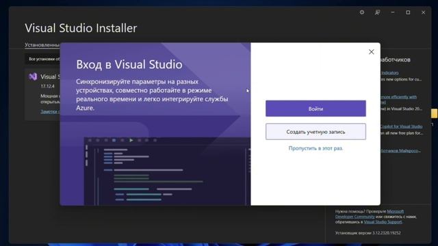This screenshot has height=246, width=438.
Task: Minimize the Visual Studio Installer window
Action: [x=393, y=12]
